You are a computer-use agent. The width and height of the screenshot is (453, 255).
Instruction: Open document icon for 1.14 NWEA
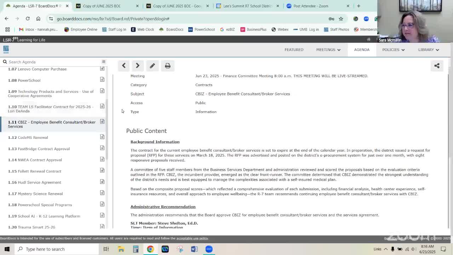pyautogui.click(x=102, y=159)
